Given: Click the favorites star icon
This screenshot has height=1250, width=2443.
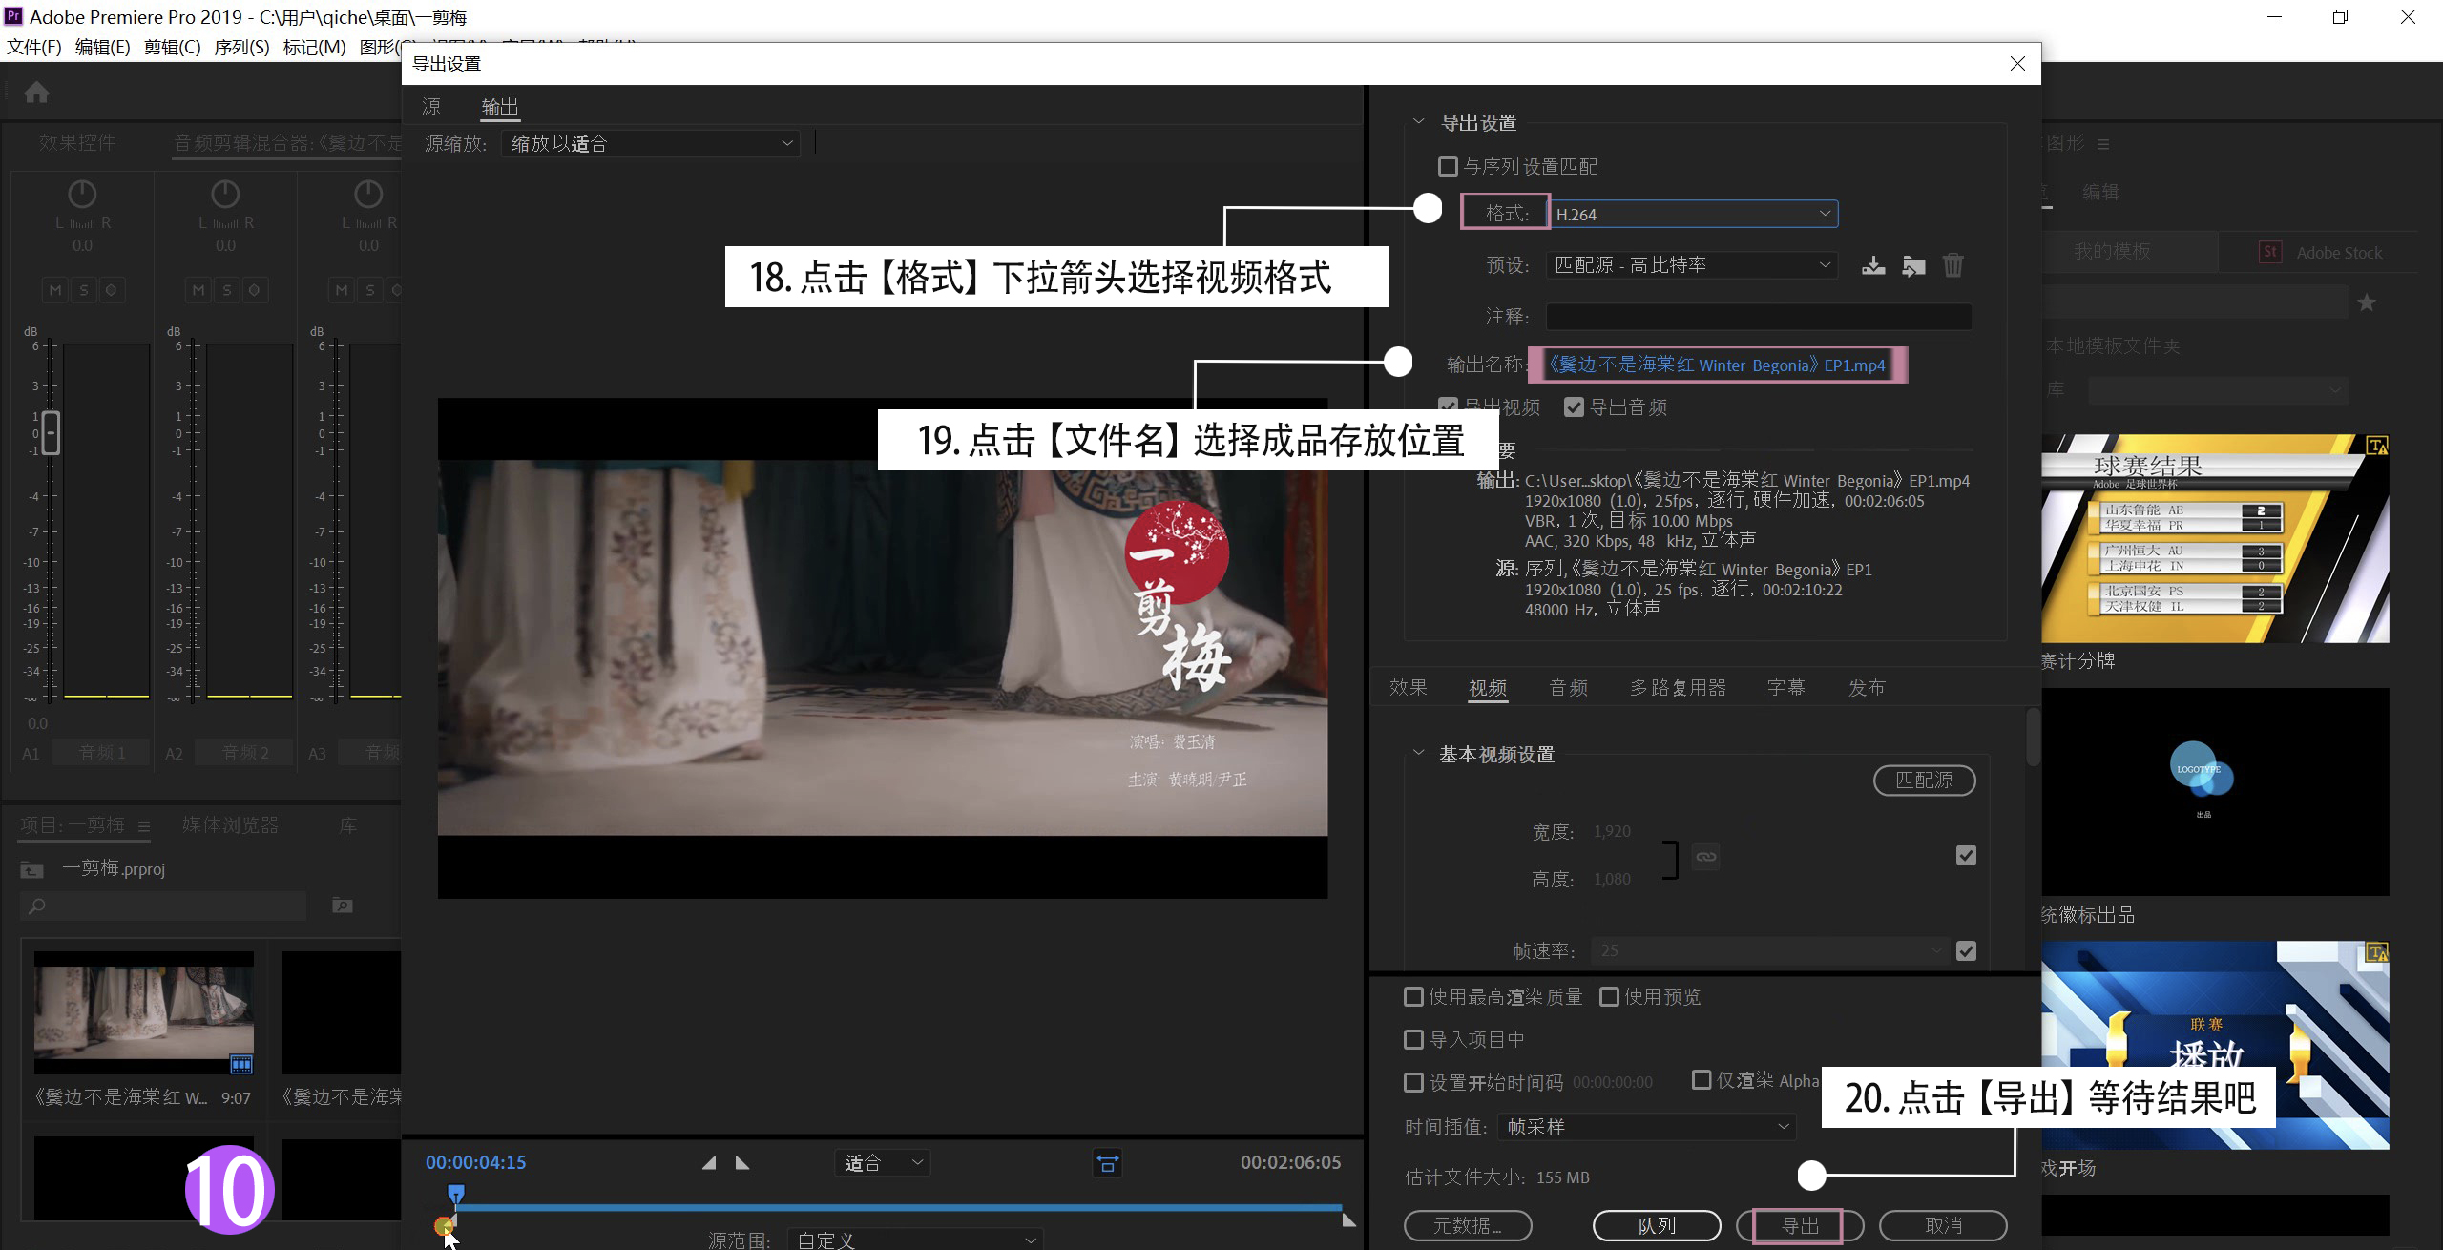Looking at the screenshot, I should [2367, 302].
